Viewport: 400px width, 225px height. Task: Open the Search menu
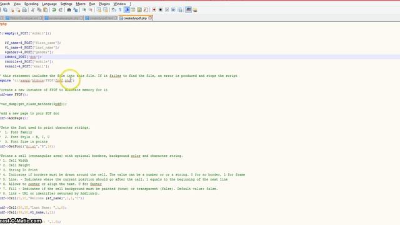pyautogui.click(x=5, y=4)
